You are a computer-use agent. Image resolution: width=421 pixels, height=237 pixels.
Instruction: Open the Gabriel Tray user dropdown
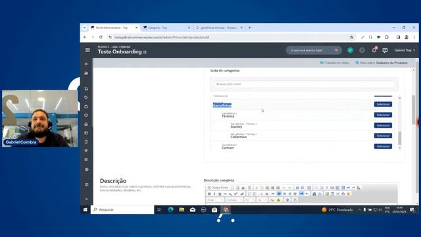tap(405, 50)
